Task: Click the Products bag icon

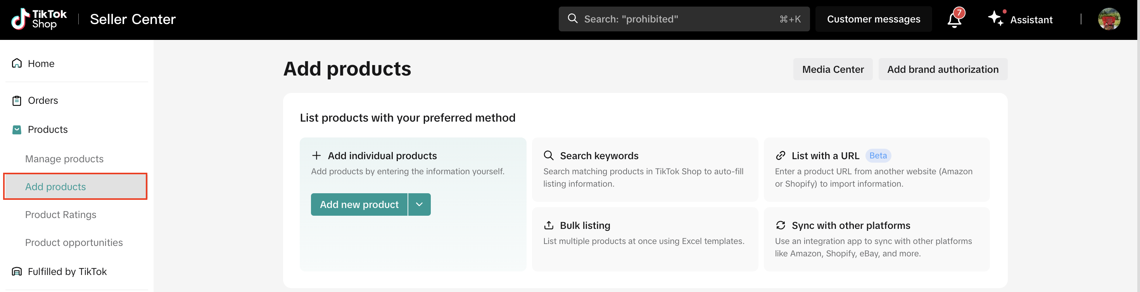Action: tap(17, 129)
